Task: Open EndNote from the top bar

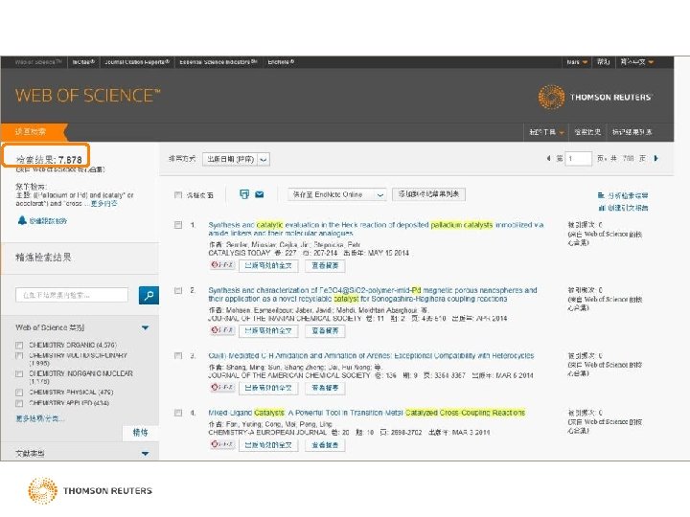Action: point(281,62)
